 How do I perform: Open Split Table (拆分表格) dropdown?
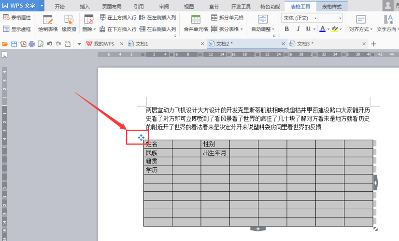tap(227, 29)
